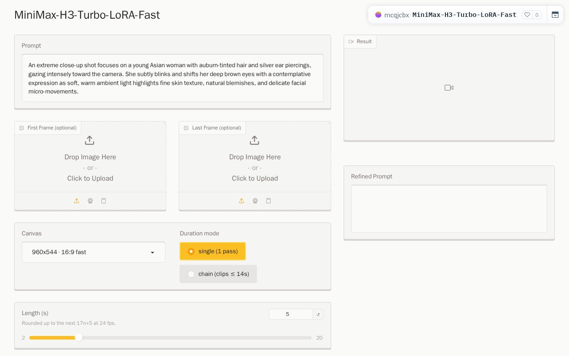Paste from clipboard into First Frame

tap(104, 201)
